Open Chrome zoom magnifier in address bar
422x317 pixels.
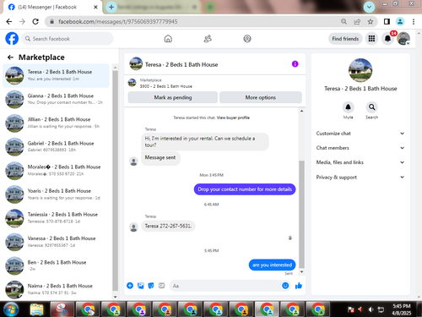click(344, 21)
